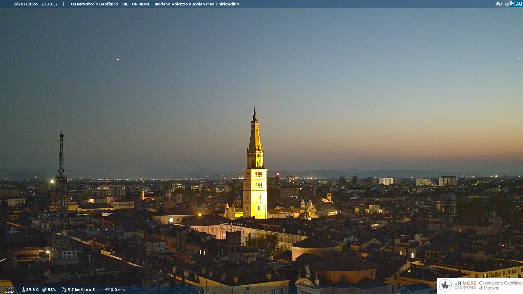
Task: Select the 0.0 mm rainfall value
Action: (x=118, y=290)
